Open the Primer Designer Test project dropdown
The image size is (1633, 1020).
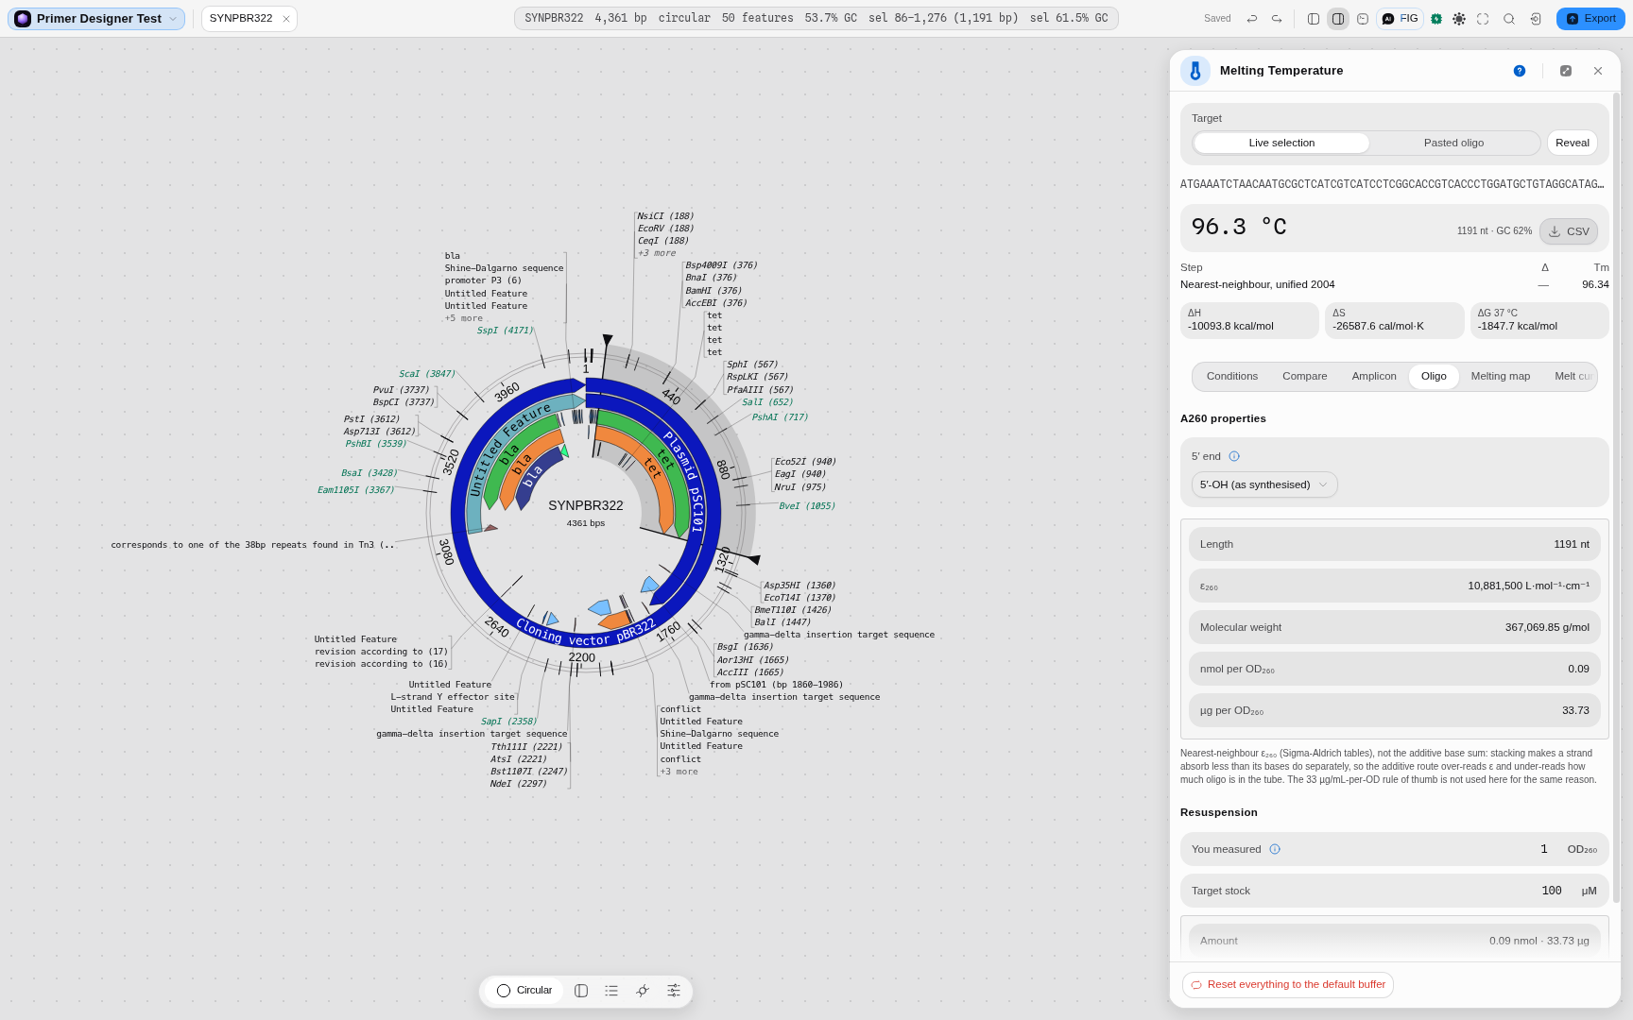coord(96,19)
